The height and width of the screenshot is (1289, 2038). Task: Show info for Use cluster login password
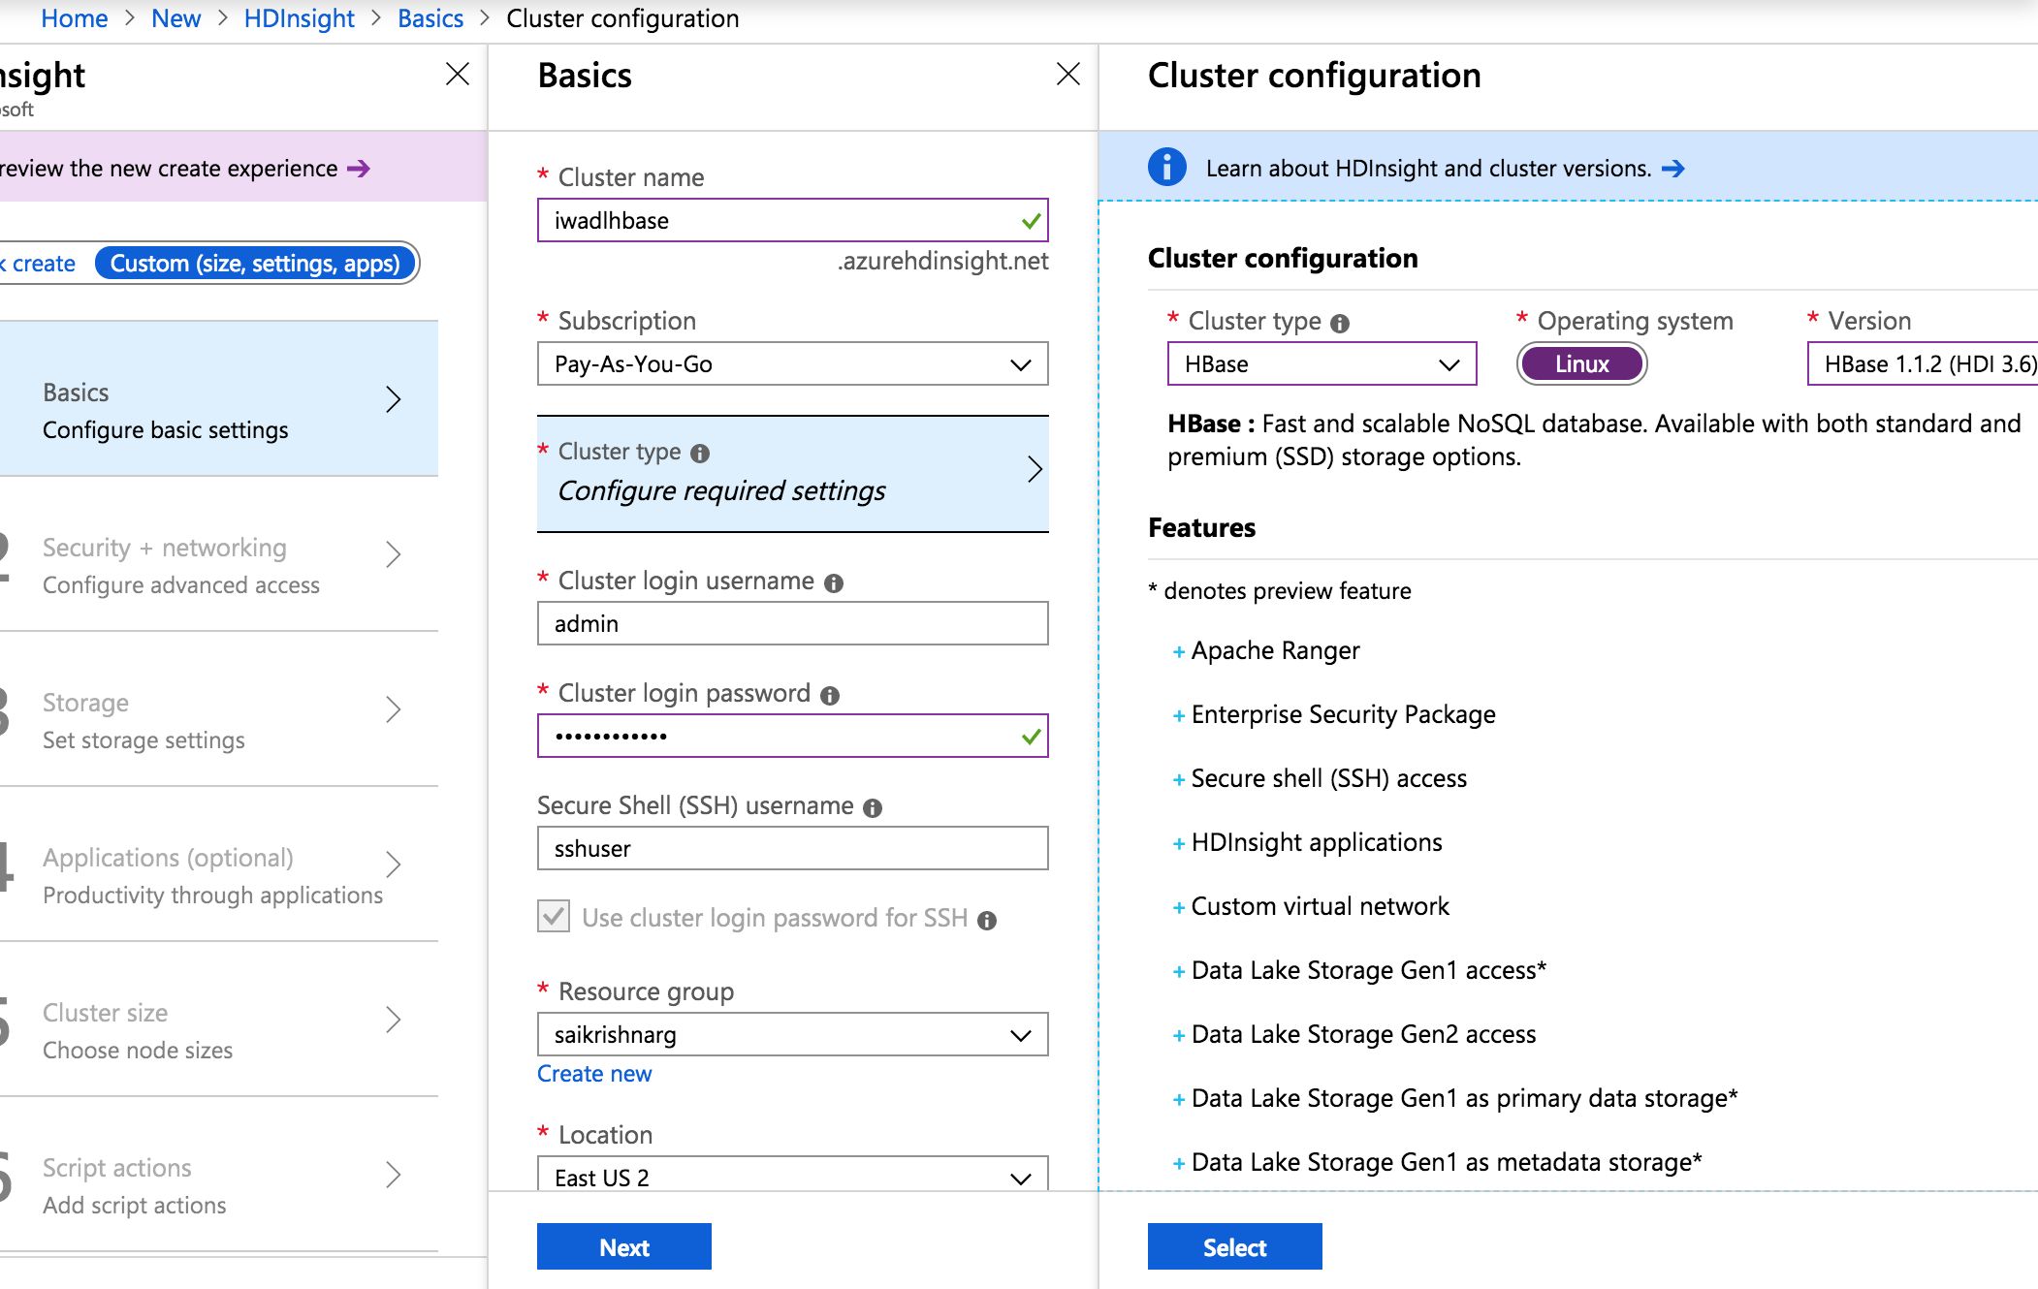tap(987, 920)
